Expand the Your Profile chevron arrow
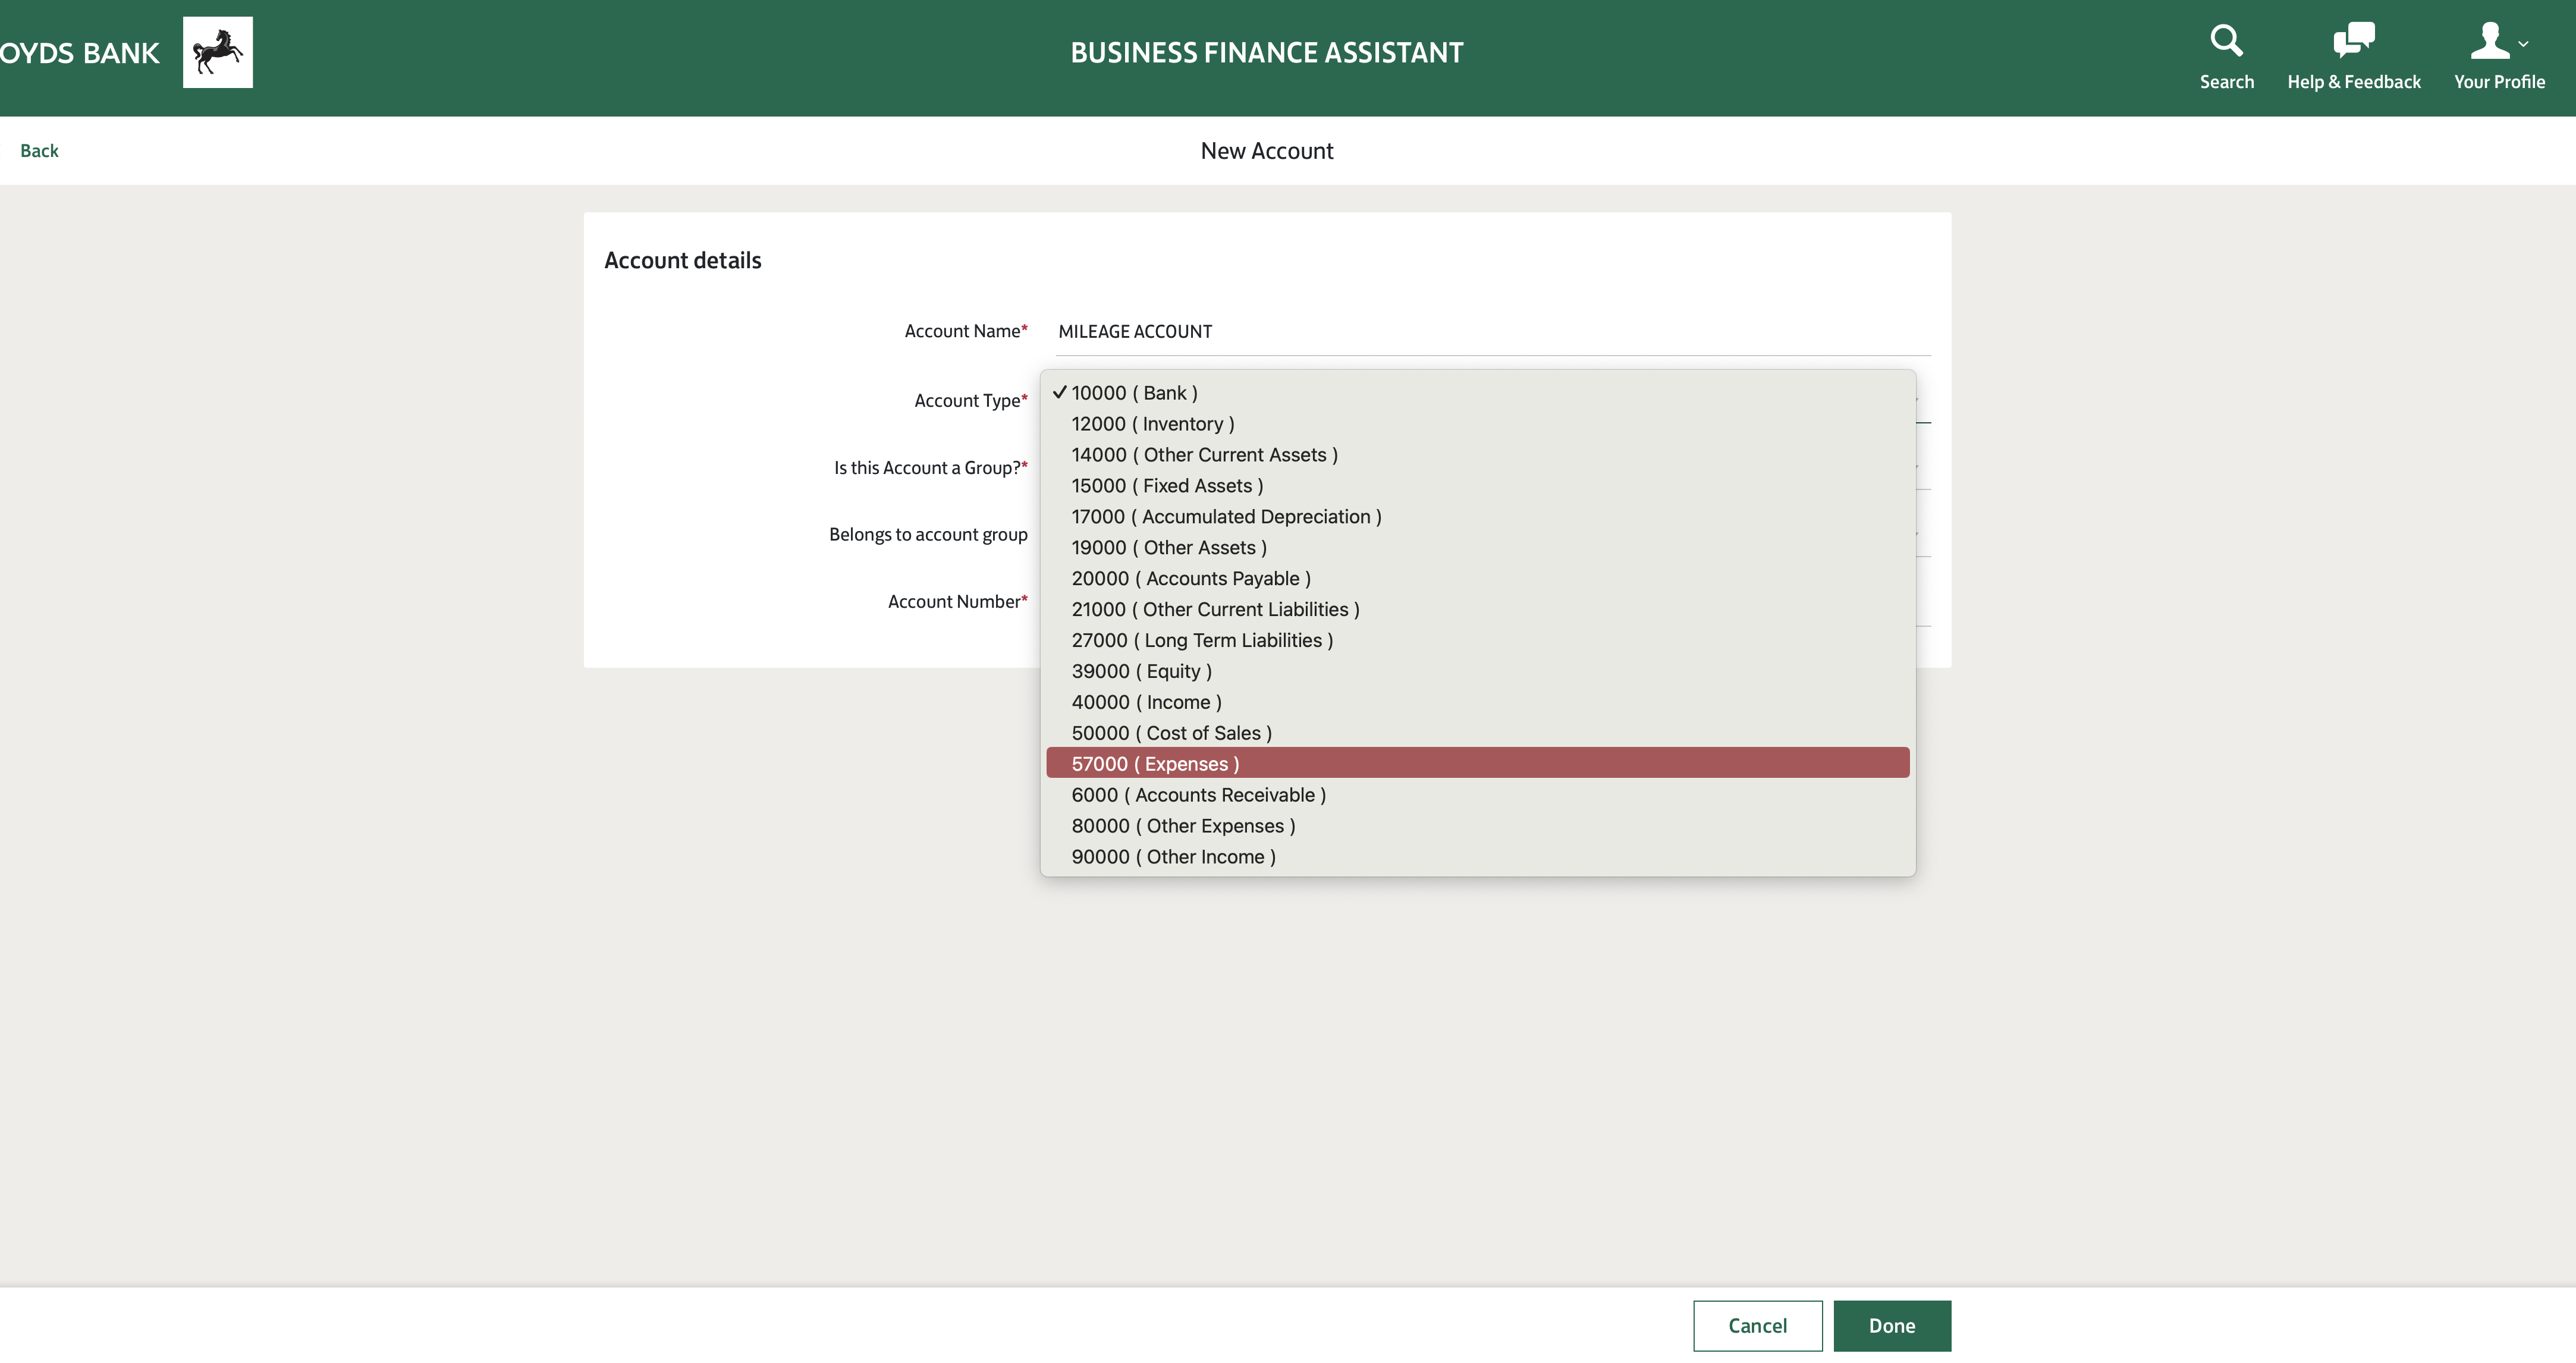Viewport: 2576px width, 1363px height. [2524, 44]
